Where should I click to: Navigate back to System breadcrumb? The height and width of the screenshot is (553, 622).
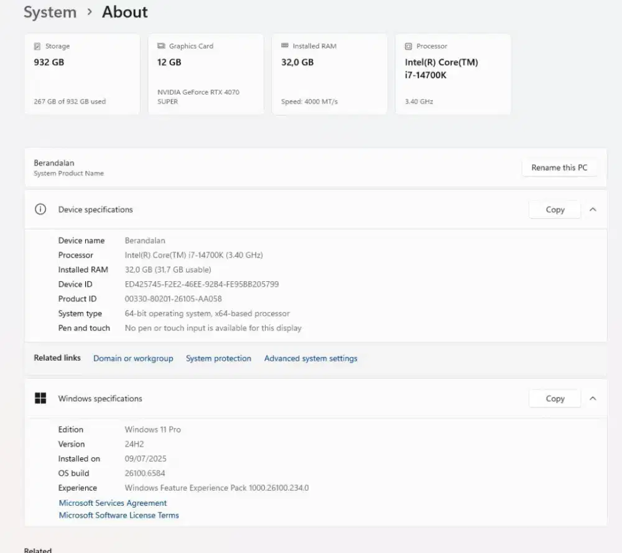(x=50, y=12)
